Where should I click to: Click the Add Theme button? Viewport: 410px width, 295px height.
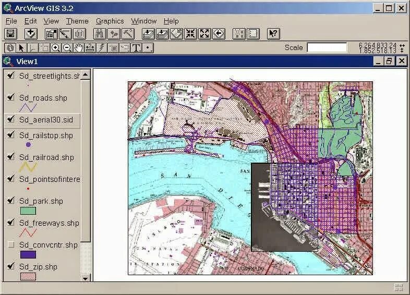[31, 34]
